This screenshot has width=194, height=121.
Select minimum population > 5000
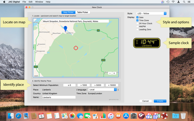pos(98,85)
